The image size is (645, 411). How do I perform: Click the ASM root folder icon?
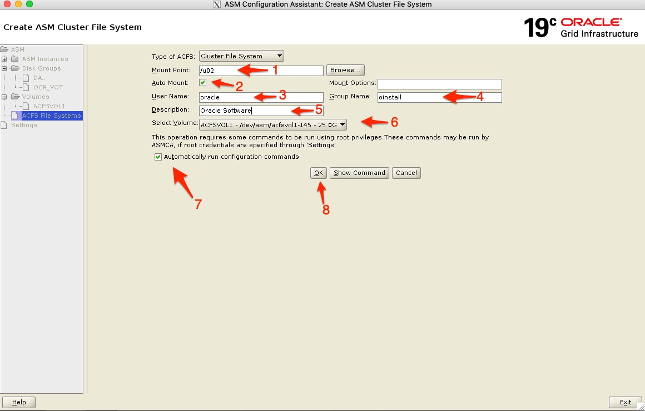click(4, 49)
